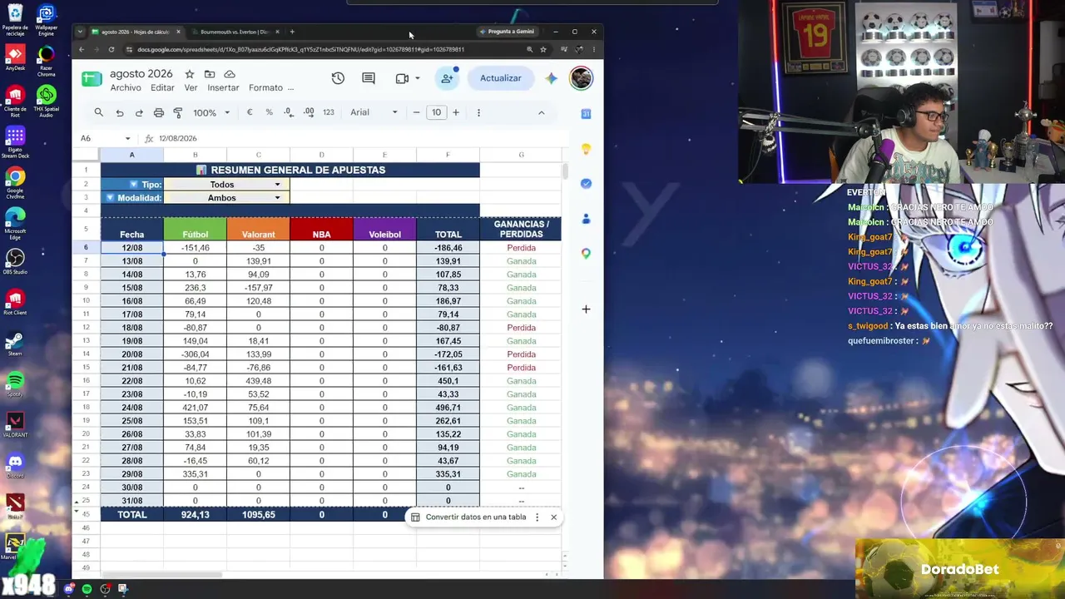Expand the hidden rows below row 25
This screenshot has width=1065, height=599.
[x=77, y=502]
